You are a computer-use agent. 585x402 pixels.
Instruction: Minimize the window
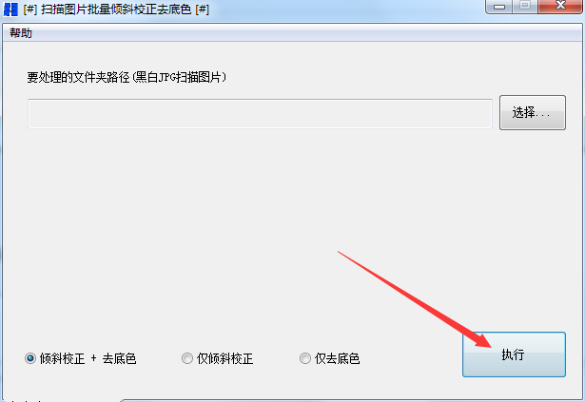499,7
